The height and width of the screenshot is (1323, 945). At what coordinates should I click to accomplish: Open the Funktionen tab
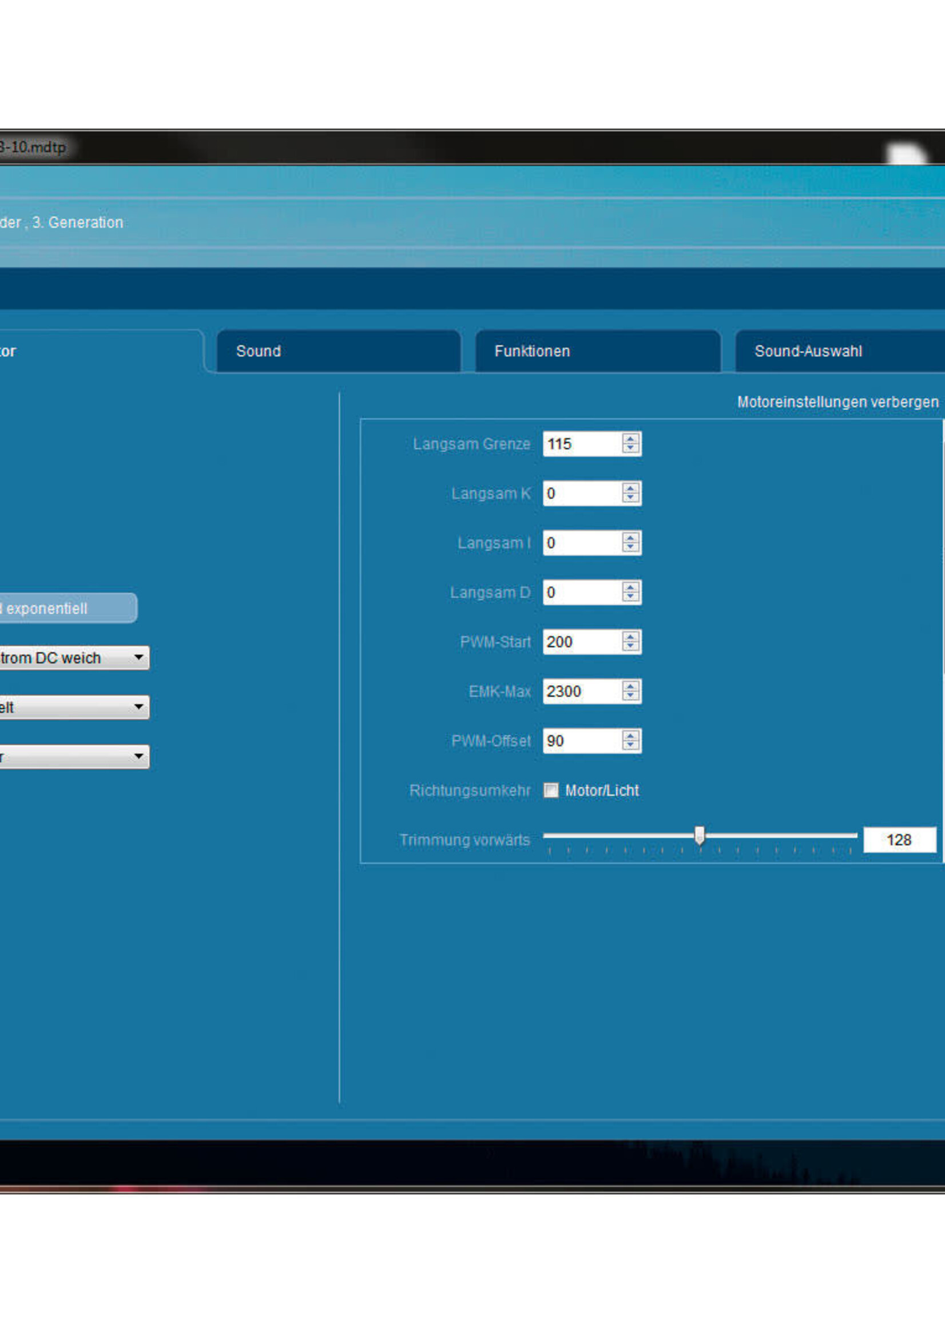point(598,351)
